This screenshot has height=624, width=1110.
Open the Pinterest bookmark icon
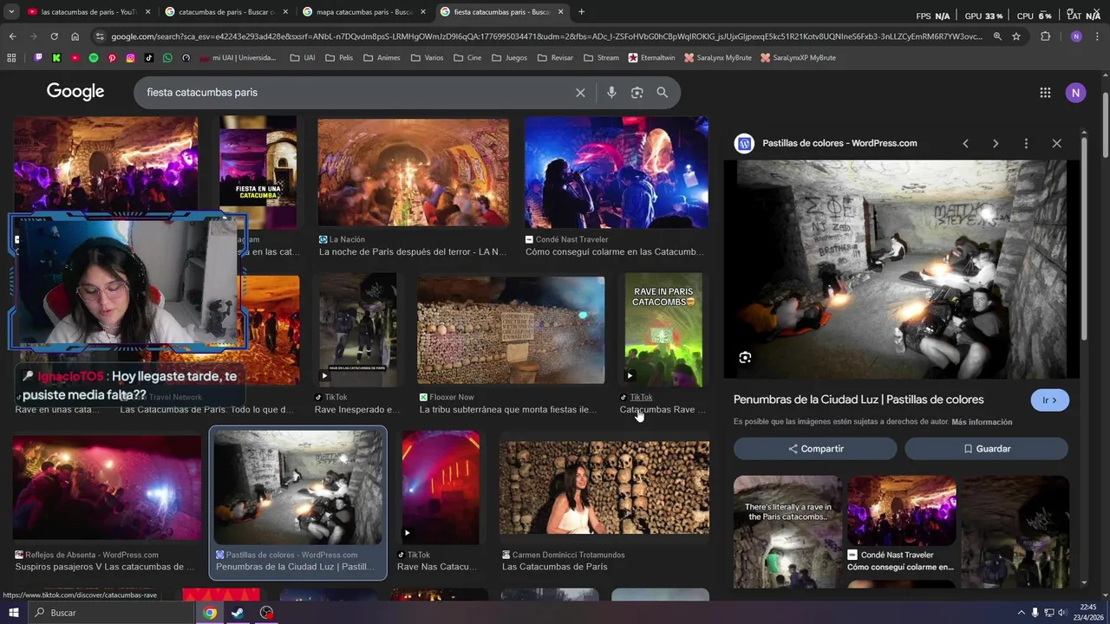coord(112,58)
